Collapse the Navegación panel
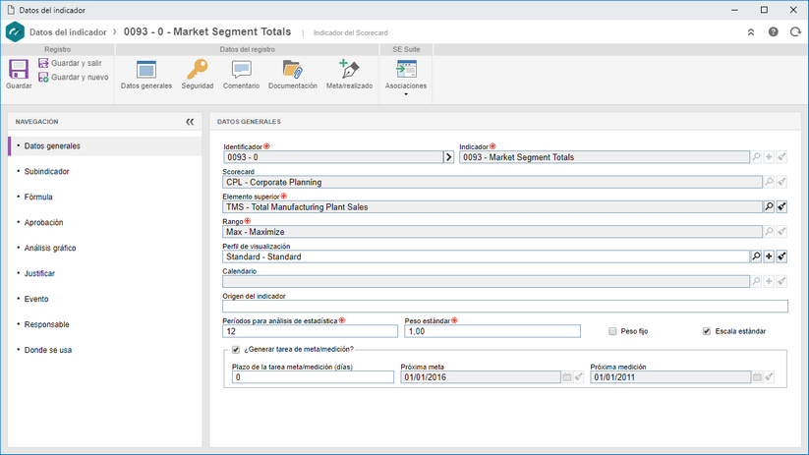The image size is (809, 455). 190,122
